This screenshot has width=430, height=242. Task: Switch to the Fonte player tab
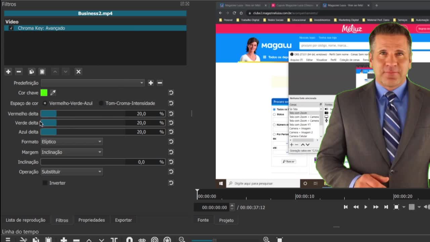point(203,220)
